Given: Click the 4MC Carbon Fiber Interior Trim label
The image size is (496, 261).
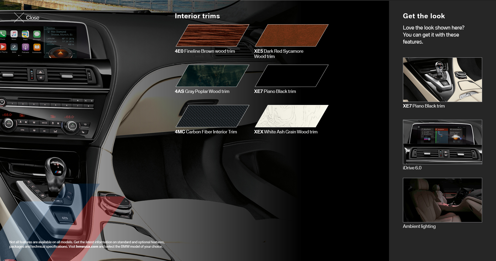Looking at the screenshot, I should point(206,132).
